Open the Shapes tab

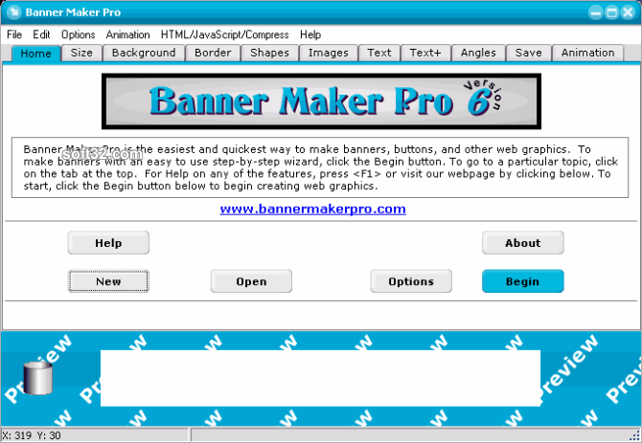click(x=269, y=53)
